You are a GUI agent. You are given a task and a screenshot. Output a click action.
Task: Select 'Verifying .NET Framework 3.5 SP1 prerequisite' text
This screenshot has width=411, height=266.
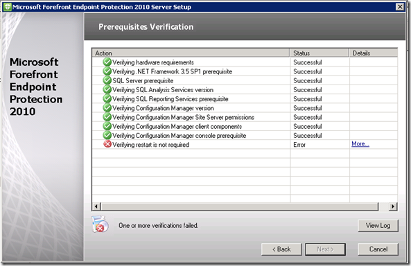[x=172, y=71]
